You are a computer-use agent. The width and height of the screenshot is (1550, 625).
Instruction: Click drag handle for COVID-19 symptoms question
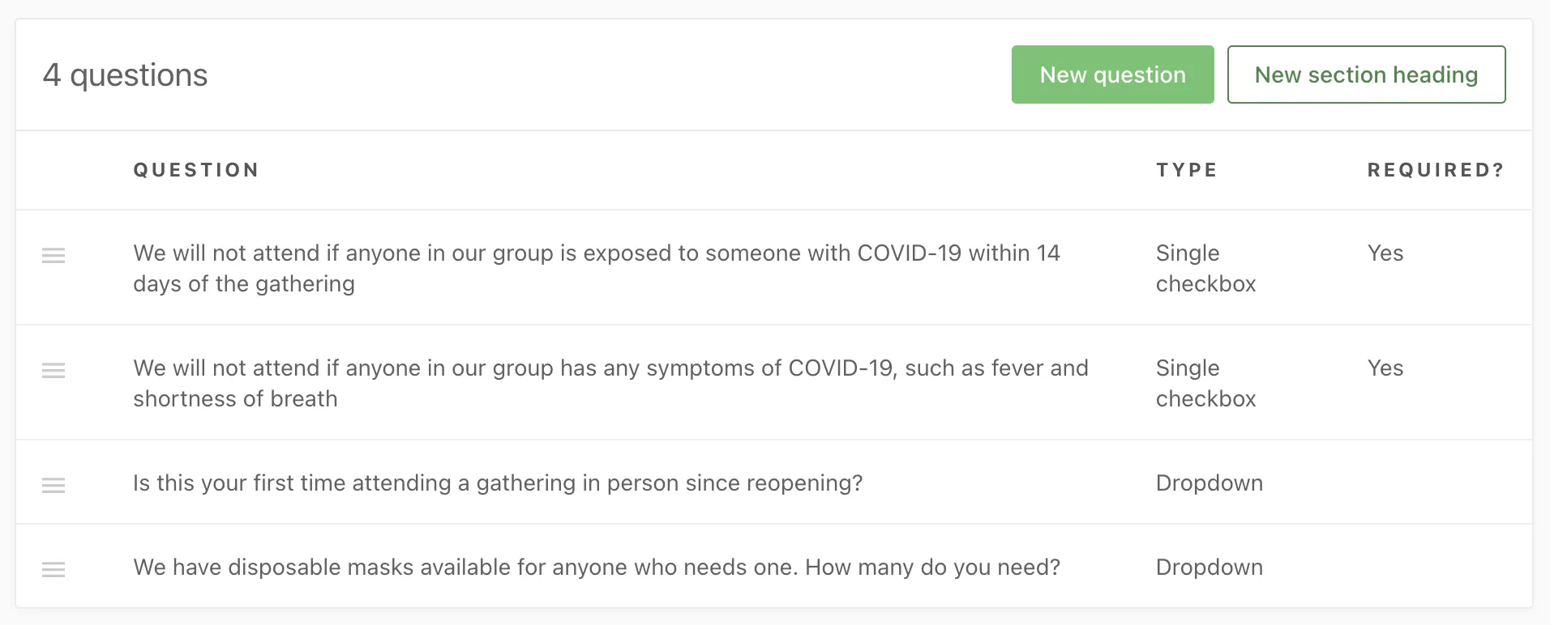54,371
